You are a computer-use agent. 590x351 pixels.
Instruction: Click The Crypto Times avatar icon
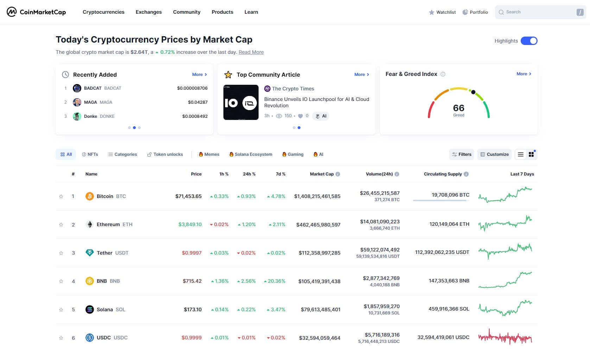[267, 89]
